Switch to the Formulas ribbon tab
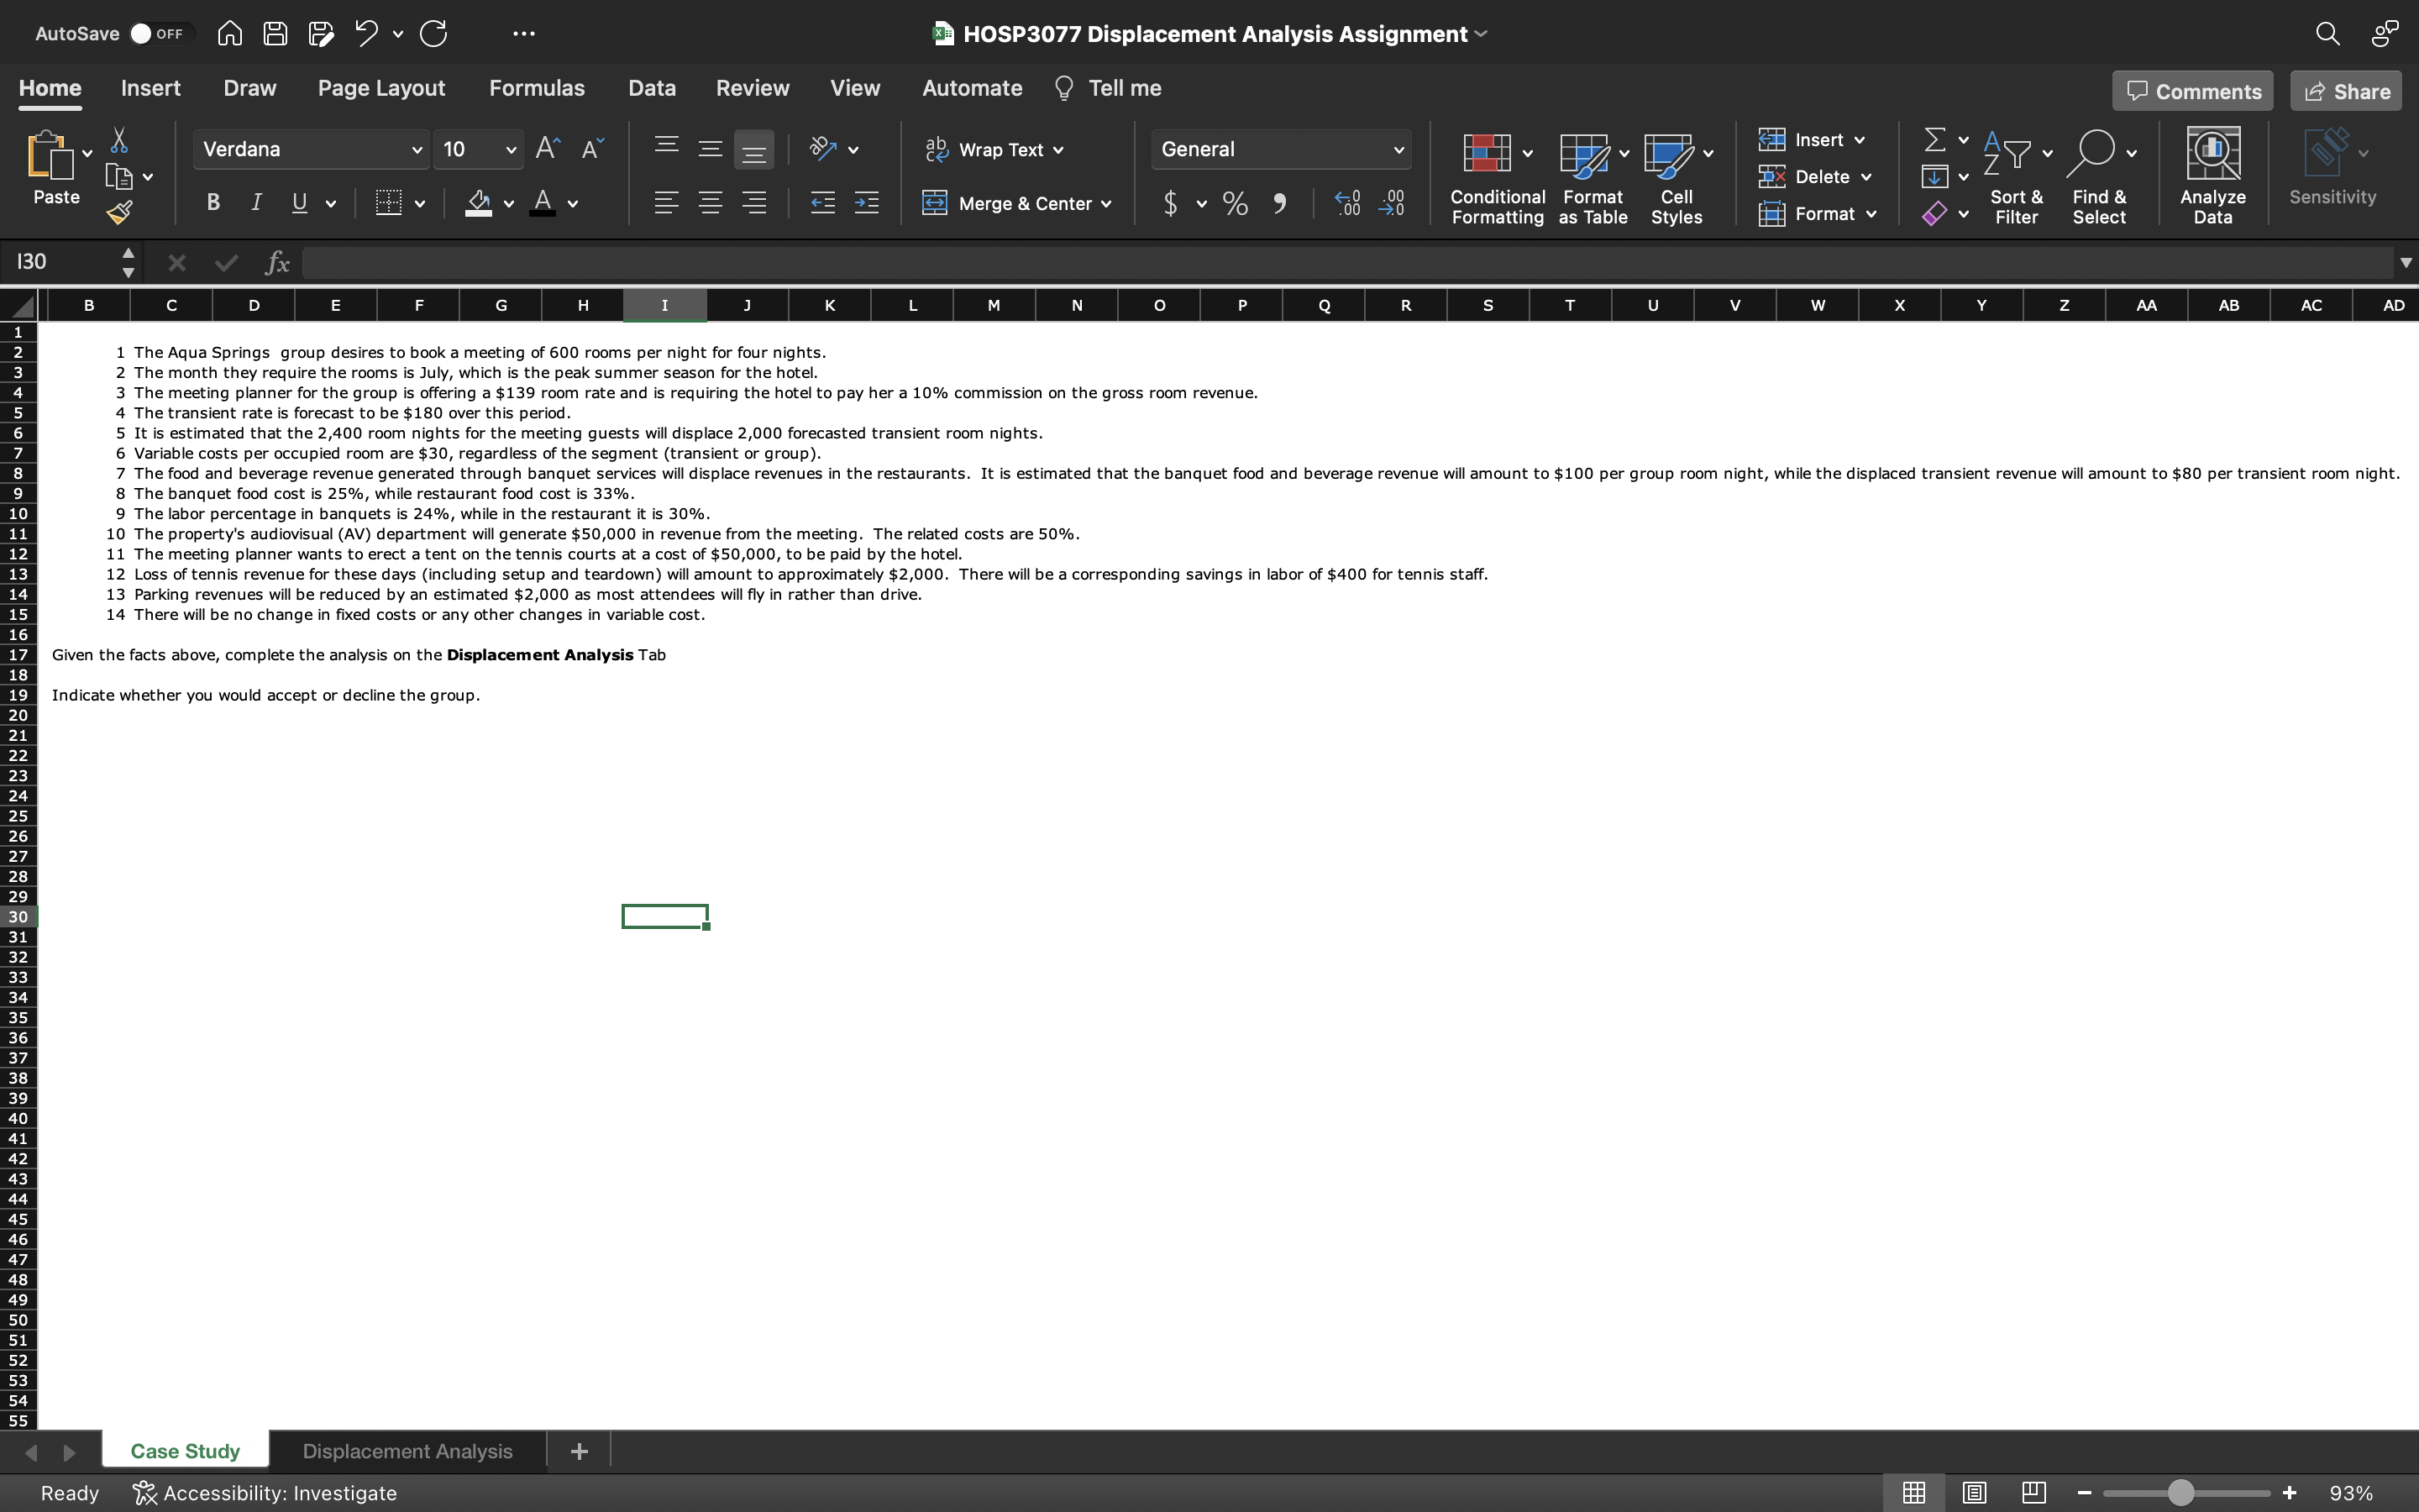The width and height of the screenshot is (2419, 1512). pos(537,88)
